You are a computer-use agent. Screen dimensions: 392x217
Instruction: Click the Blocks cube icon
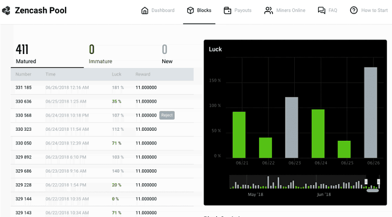[190, 11]
